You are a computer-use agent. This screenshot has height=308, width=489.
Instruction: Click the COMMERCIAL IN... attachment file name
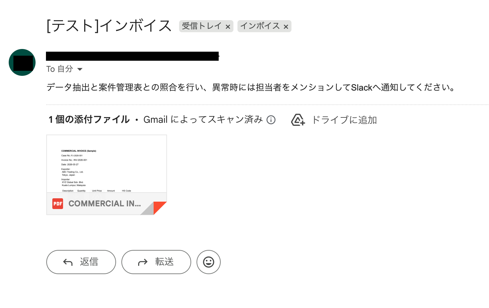pos(105,204)
